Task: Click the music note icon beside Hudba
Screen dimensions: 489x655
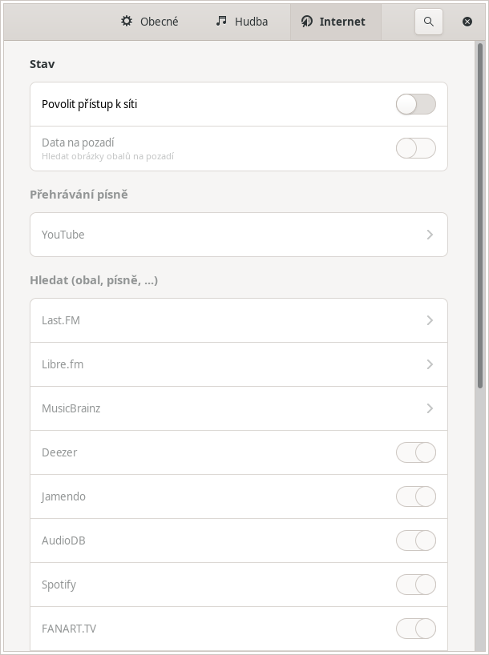Action: click(221, 21)
